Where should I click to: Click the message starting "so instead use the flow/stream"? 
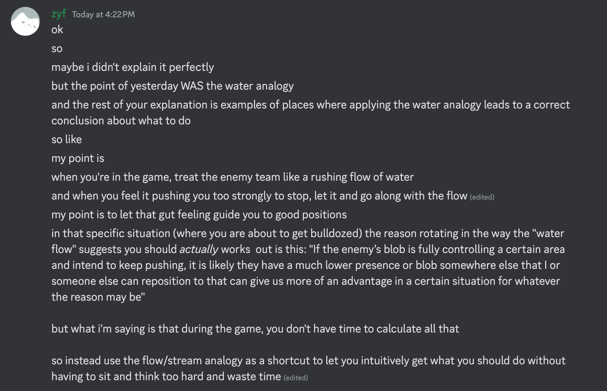(x=308, y=361)
